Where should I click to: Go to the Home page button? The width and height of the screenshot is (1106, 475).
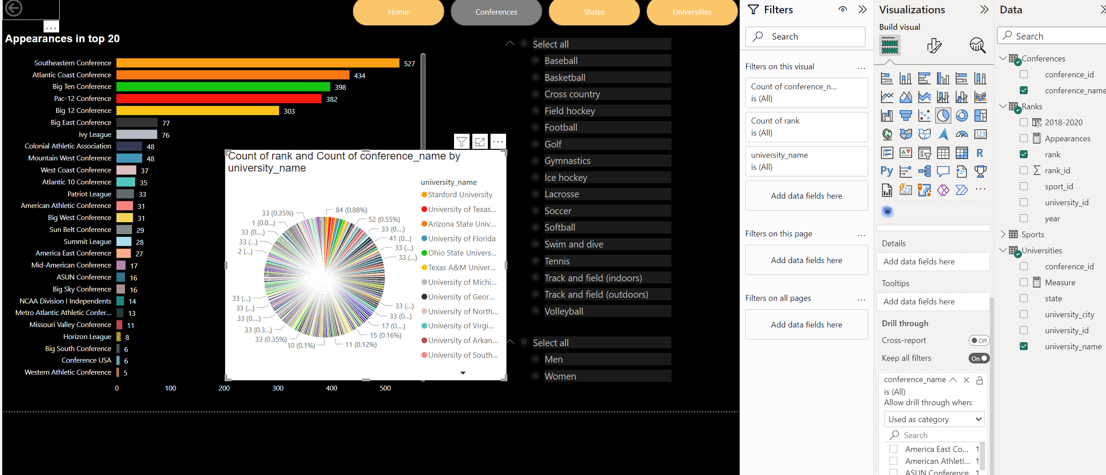398,12
